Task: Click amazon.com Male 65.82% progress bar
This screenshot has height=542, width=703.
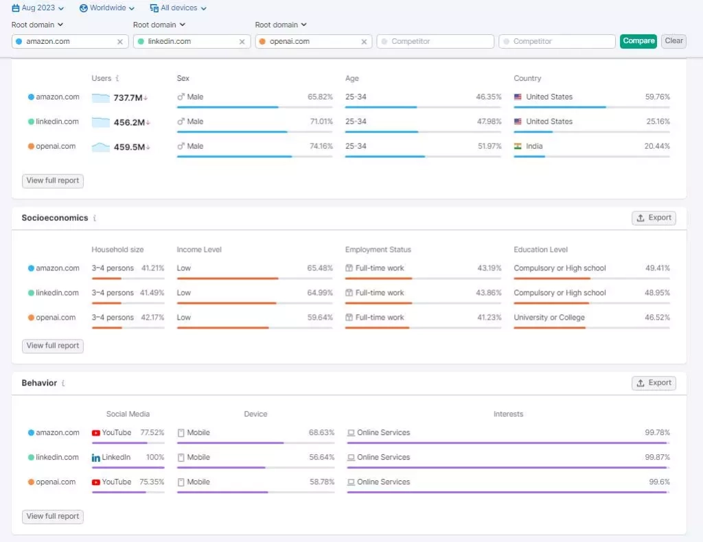Action: tap(255, 107)
